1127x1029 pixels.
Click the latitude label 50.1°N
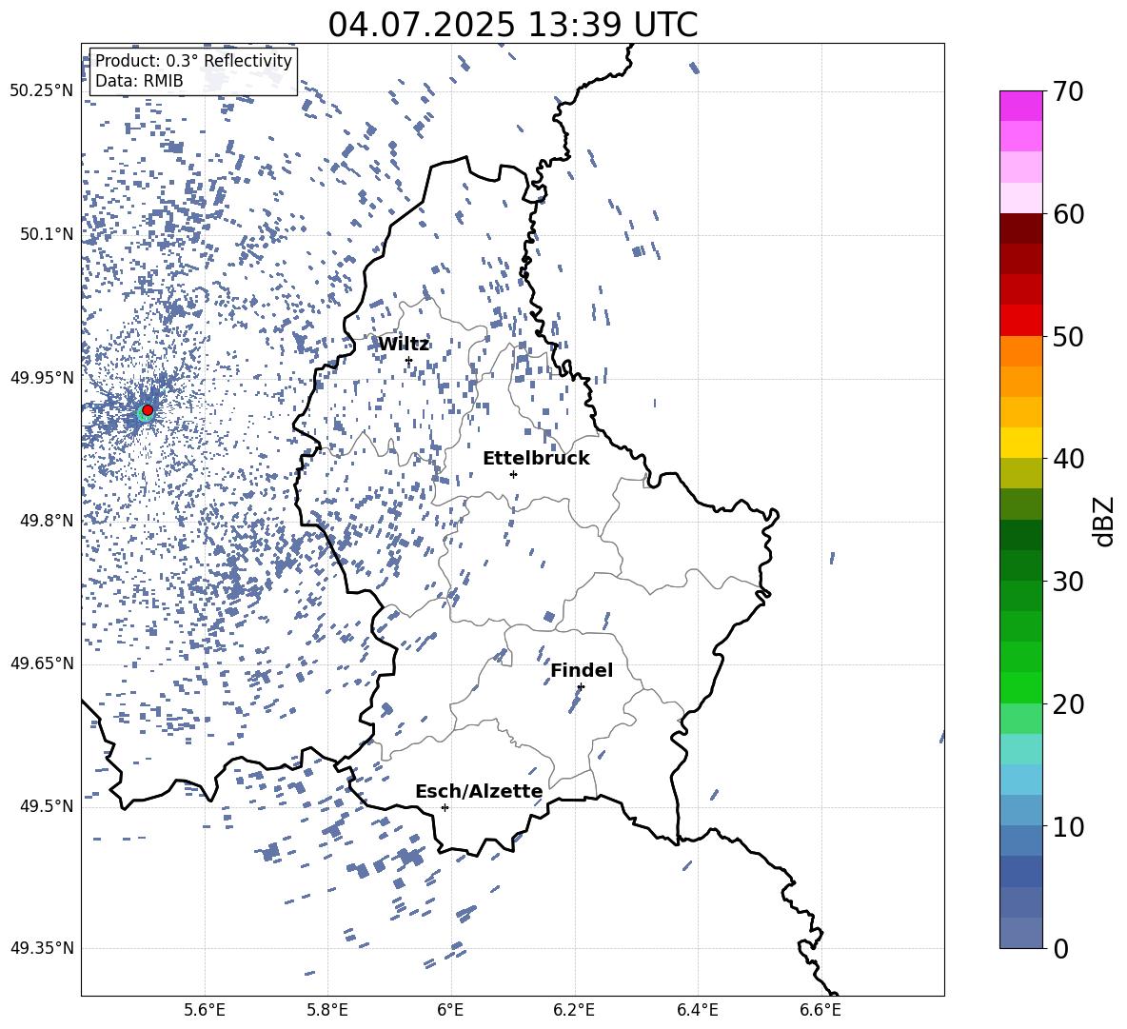point(47,234)
